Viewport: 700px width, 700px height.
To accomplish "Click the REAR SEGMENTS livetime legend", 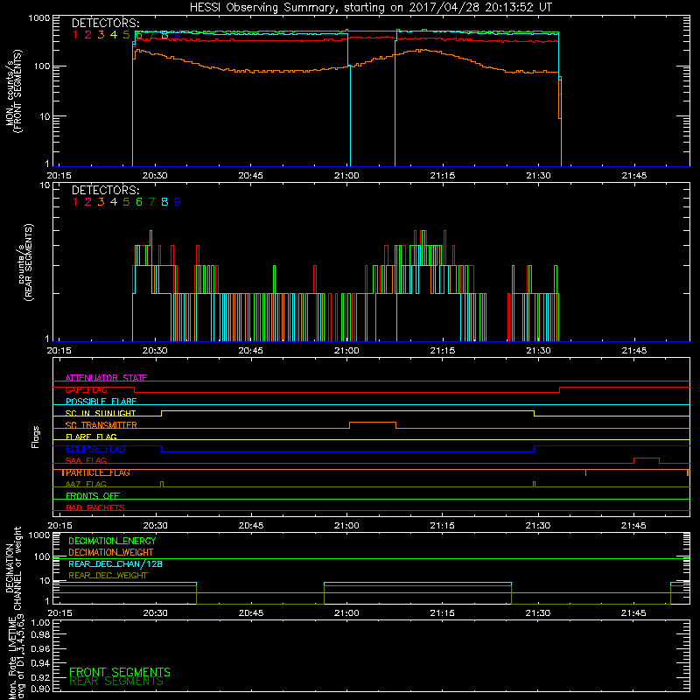I will 116,682.
